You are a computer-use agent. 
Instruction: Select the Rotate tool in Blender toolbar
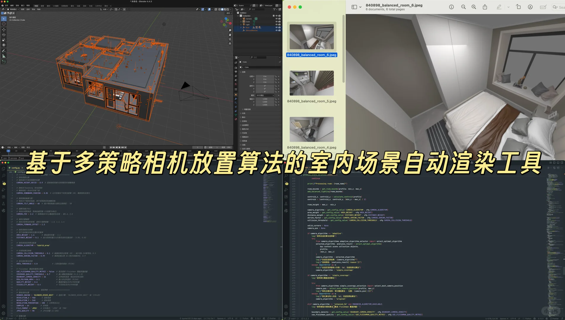click(x=4, y=35)
